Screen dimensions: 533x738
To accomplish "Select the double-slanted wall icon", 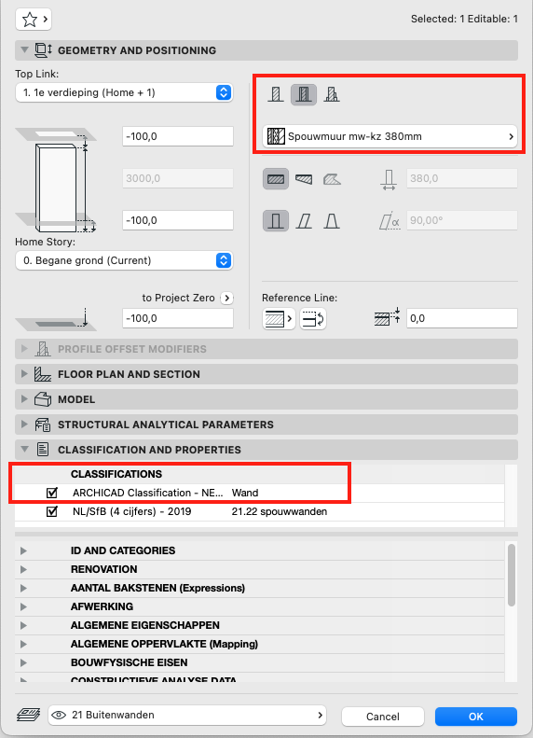I will 332,221.
